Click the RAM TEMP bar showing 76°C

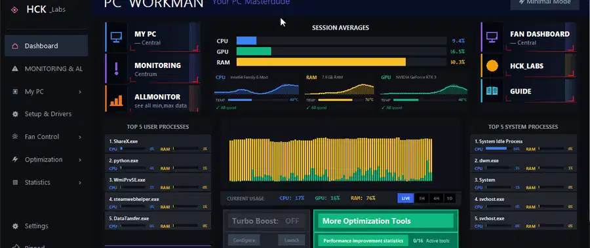(x=340, y=100)
